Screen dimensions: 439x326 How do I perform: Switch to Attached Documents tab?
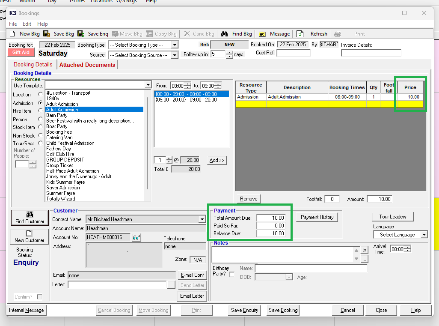click(x=87, y=65)
